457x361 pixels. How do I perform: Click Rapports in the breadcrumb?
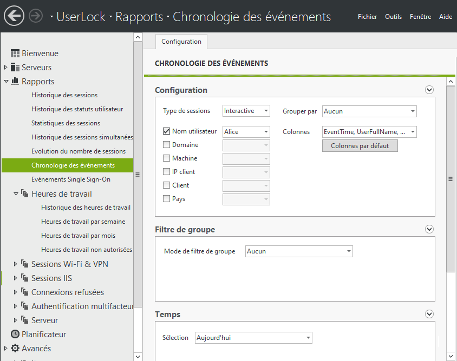(139, 17)
